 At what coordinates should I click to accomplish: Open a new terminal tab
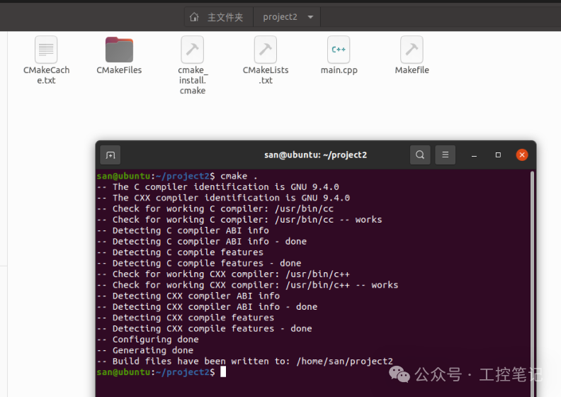click(x=110, y=155)
